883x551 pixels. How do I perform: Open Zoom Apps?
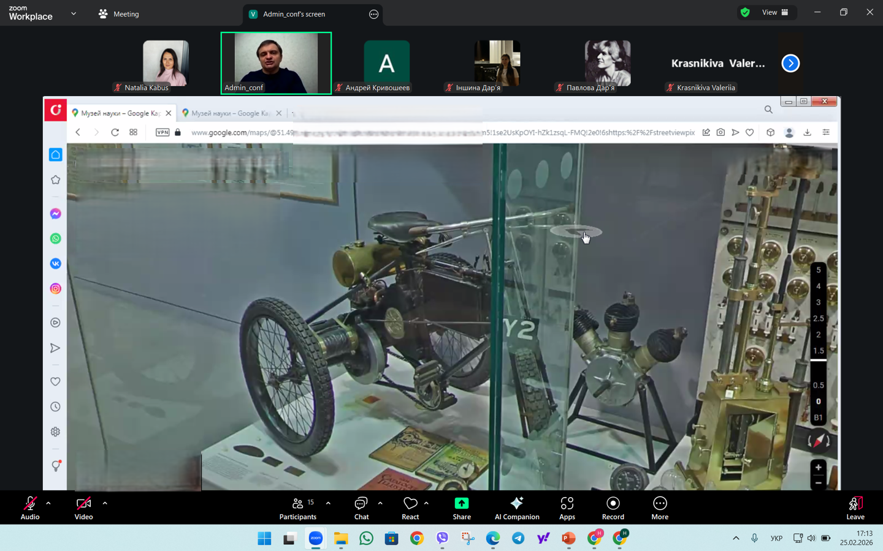[567, 508]
